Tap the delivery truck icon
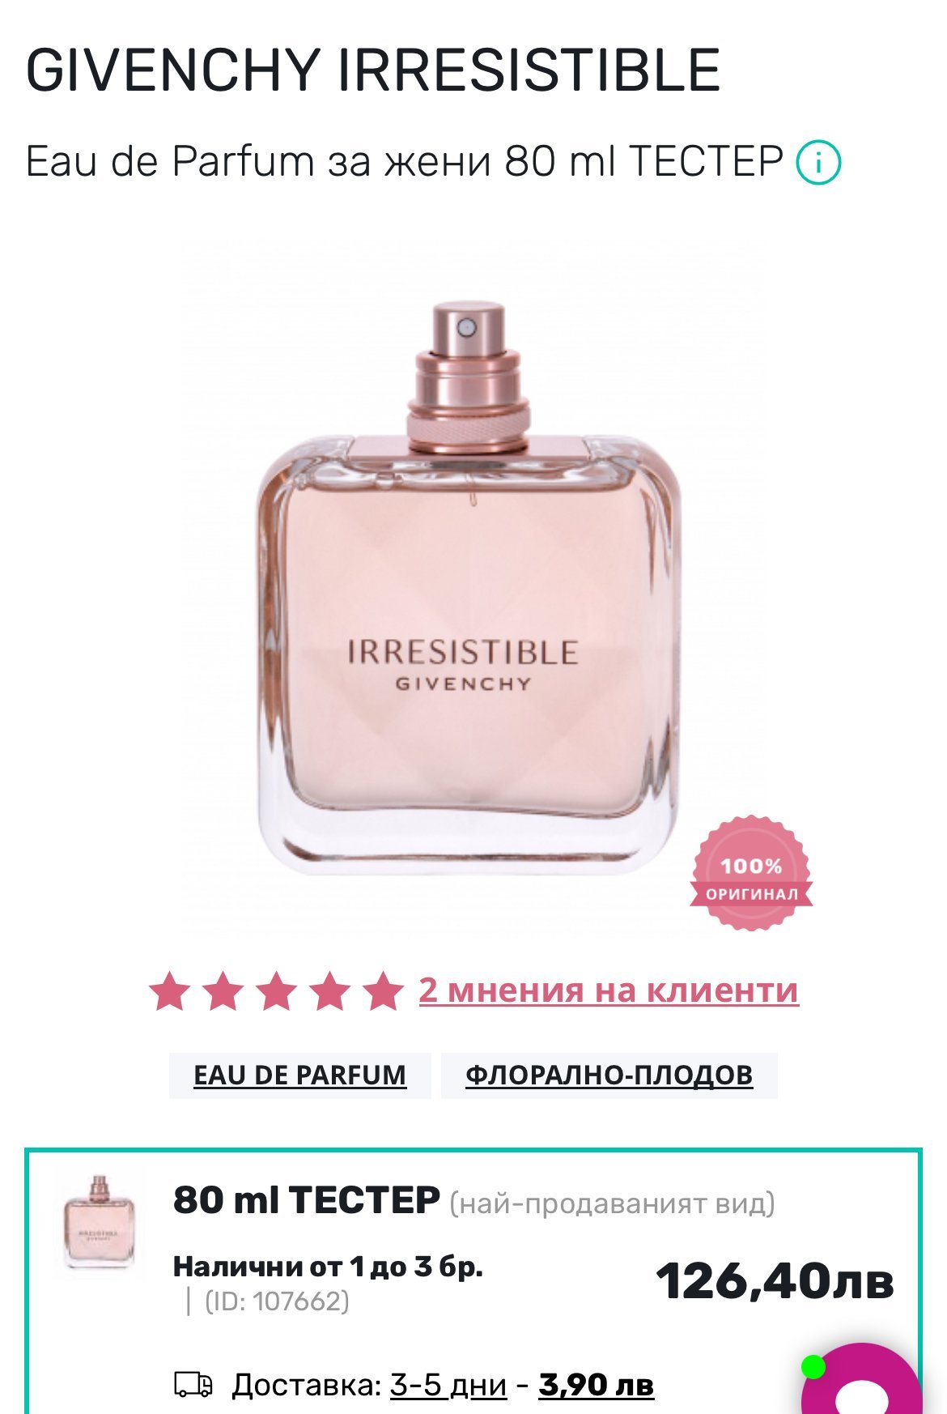The height and width of the screenshot is (1414, 947). [x=194, y=1384]
